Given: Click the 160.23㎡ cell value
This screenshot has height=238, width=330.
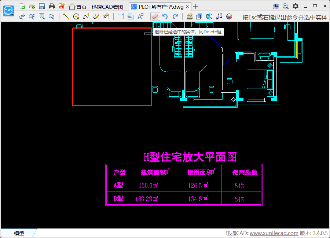Looking at the screenshot, I should pos(147,199).
